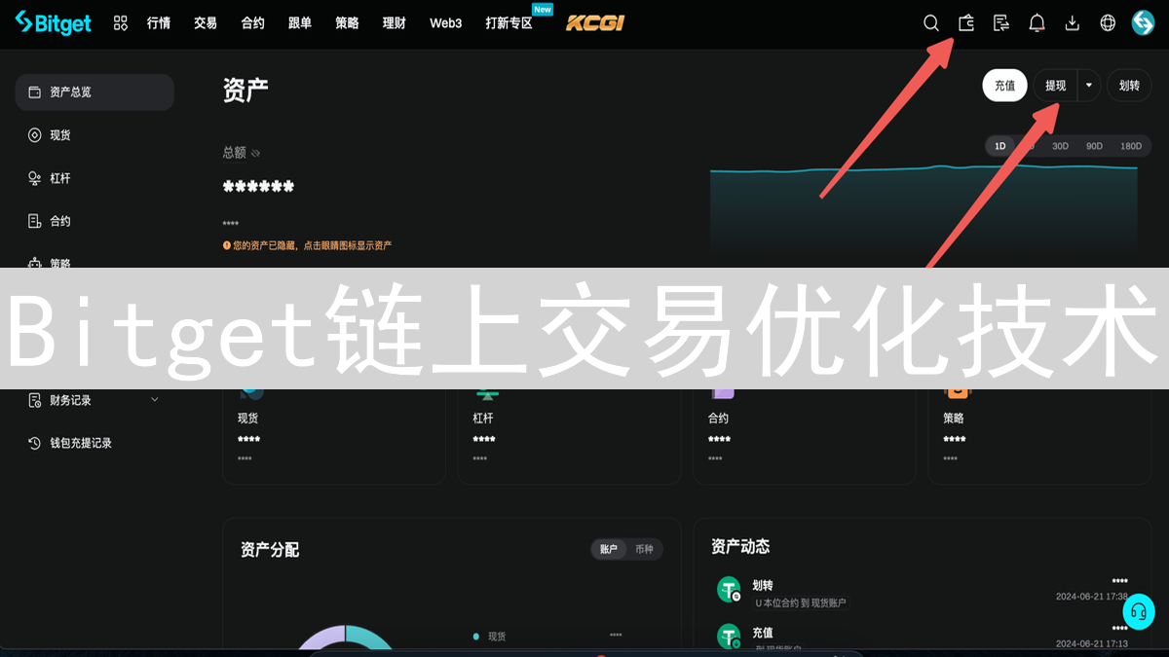Select 资产总览 in the sidebar
The height and width of the screenshot is (657, 1169).
click(94, 92)
